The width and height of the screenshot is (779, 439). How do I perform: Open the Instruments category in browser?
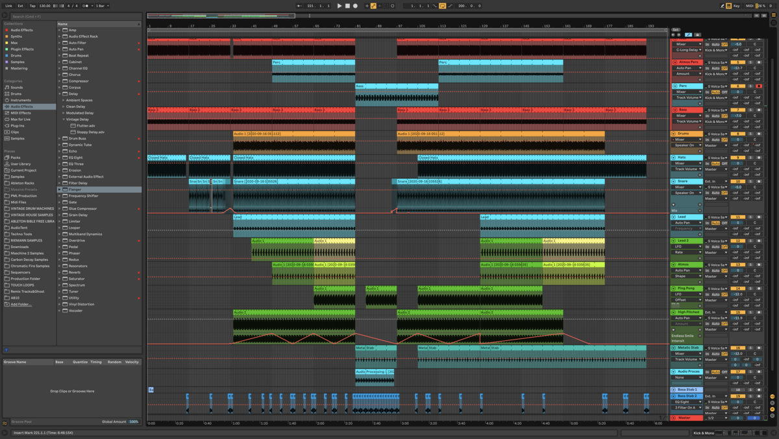[20, 100]
